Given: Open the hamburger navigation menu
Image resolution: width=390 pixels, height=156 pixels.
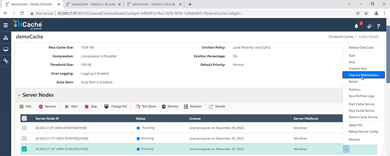Looking at the screenshot, I should coord(6,25).
